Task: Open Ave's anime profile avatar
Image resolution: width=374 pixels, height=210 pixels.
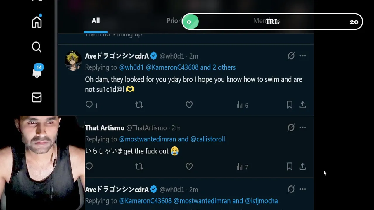Action: 73,60
